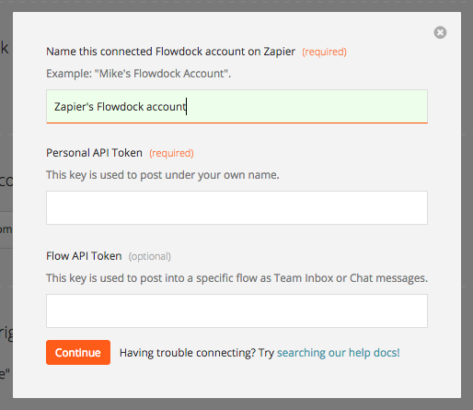Screen dimensions: 473x410
Task: Click the dimmed overlay below the dialog
Action: click(236, 404)
